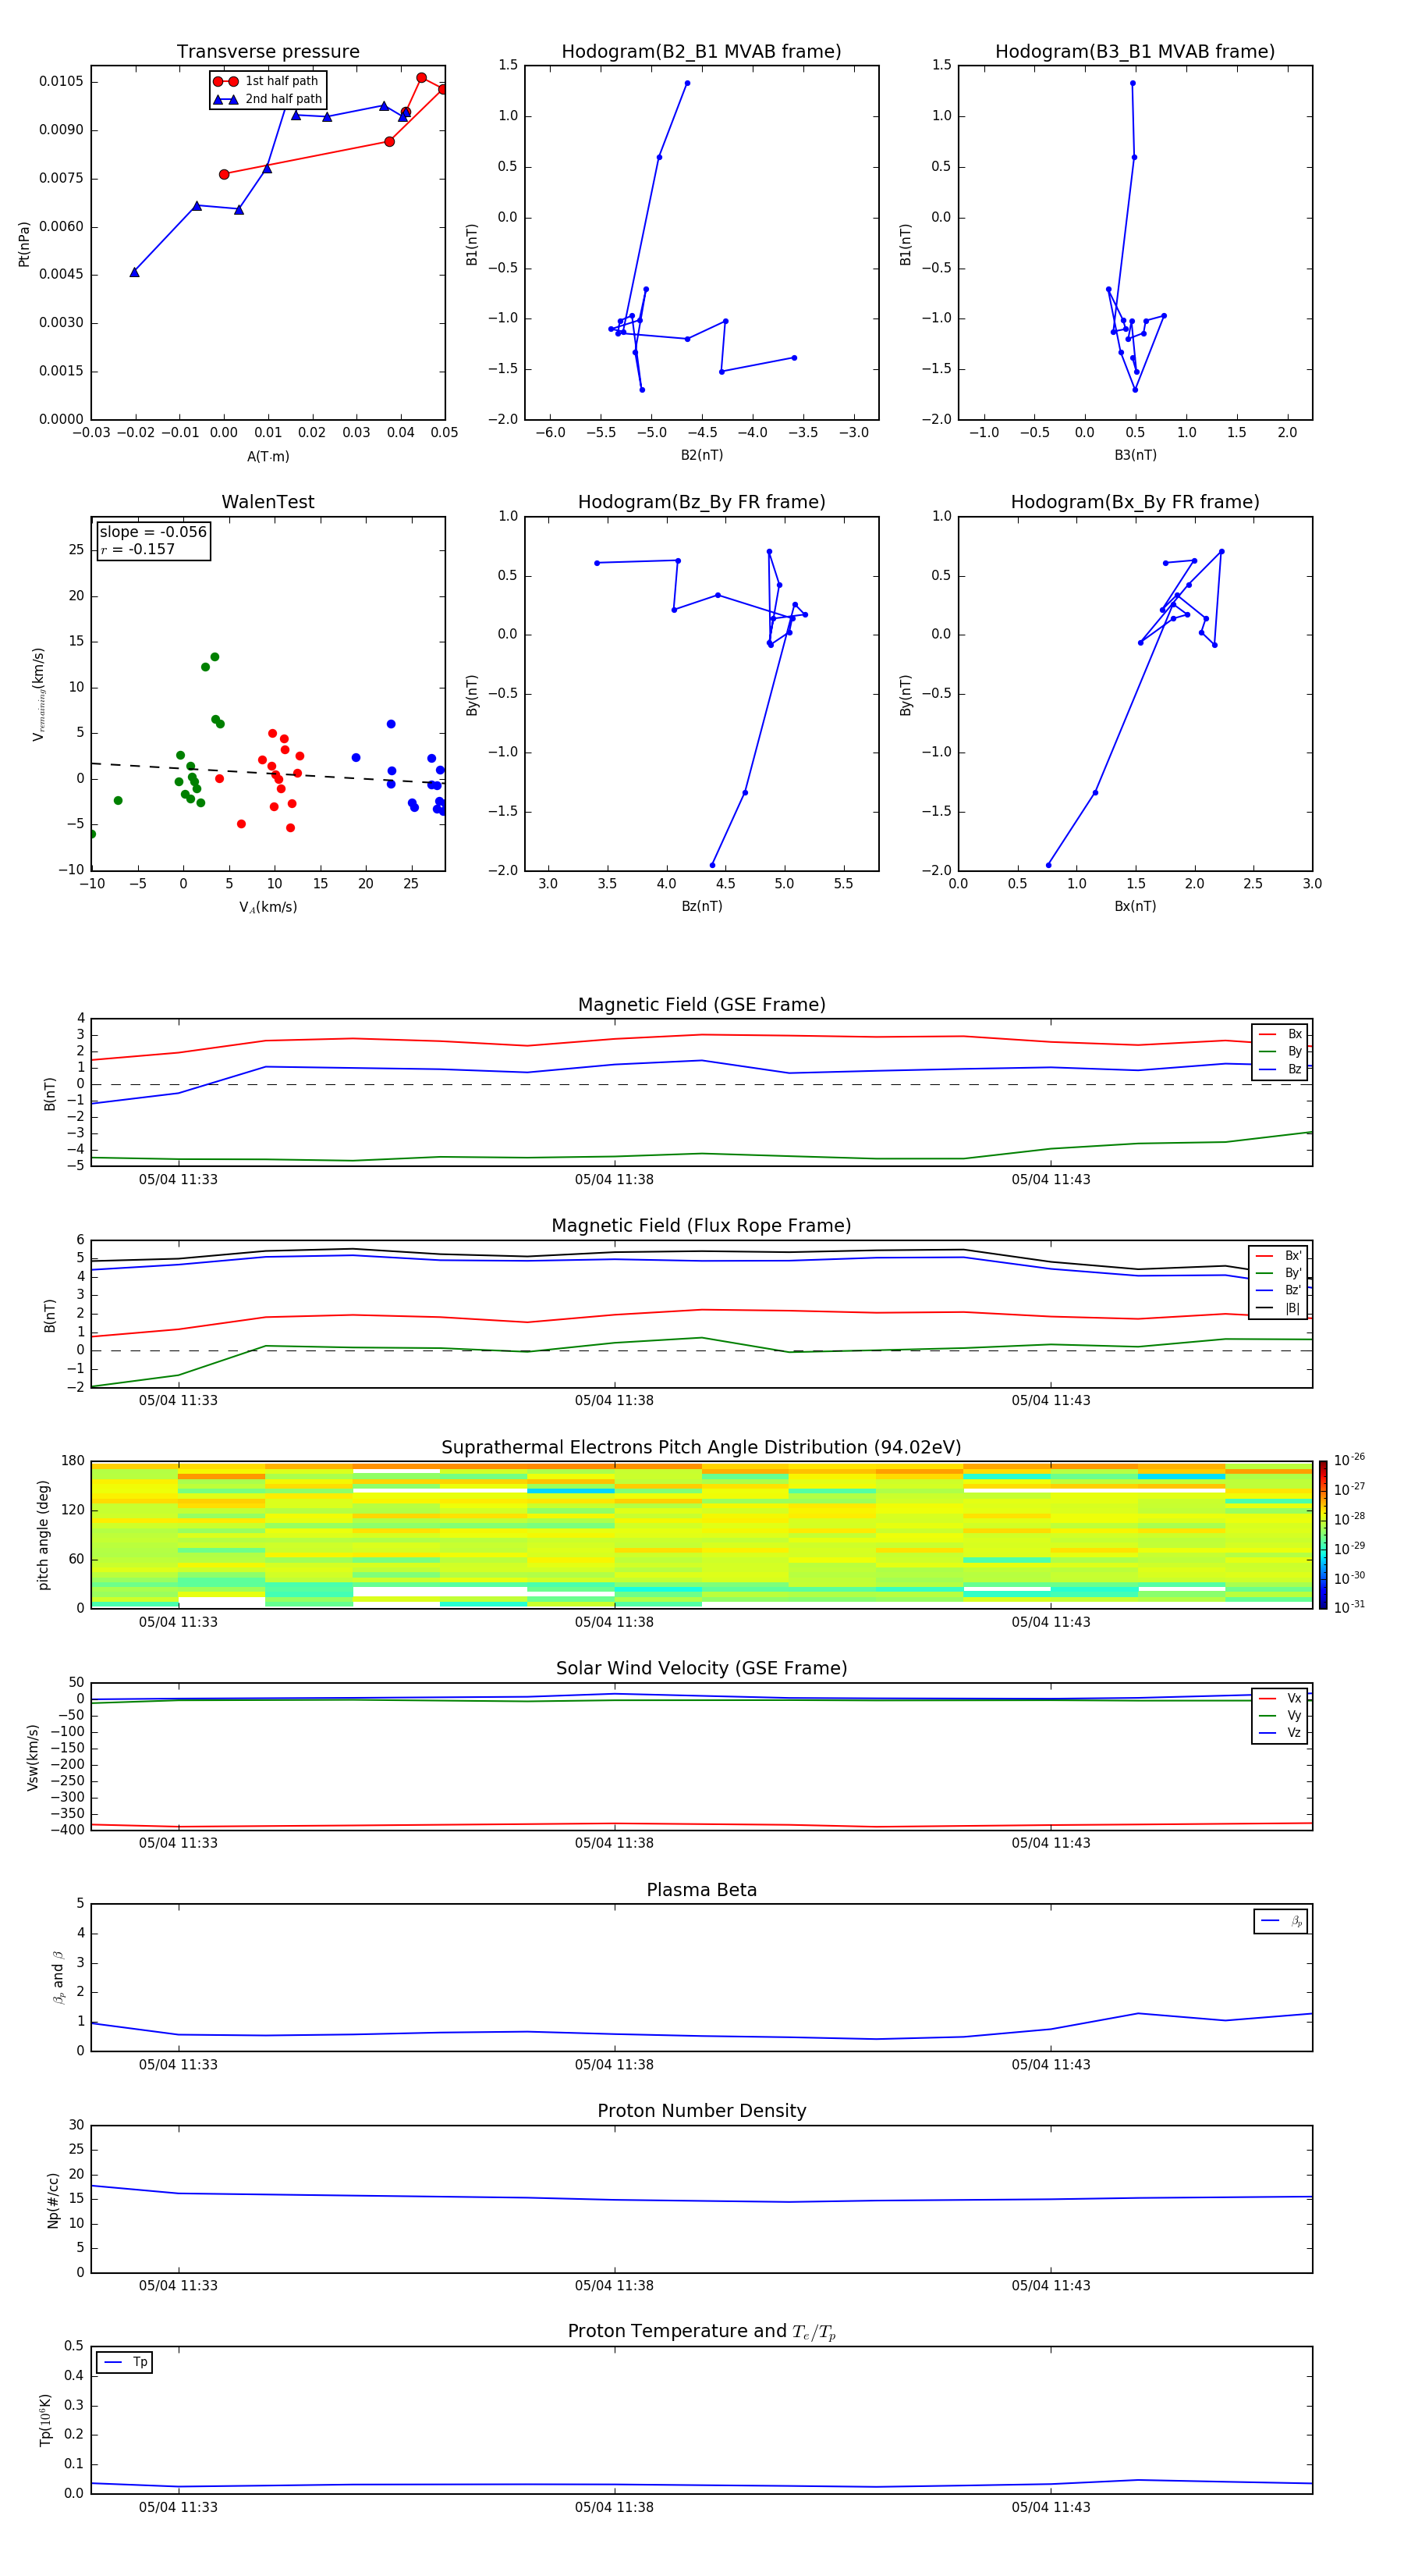Click the Suprathermal Electrons Pitch Angle title
The height and width of the screenshot is (2576, 1404).
tap(701, 1448)
